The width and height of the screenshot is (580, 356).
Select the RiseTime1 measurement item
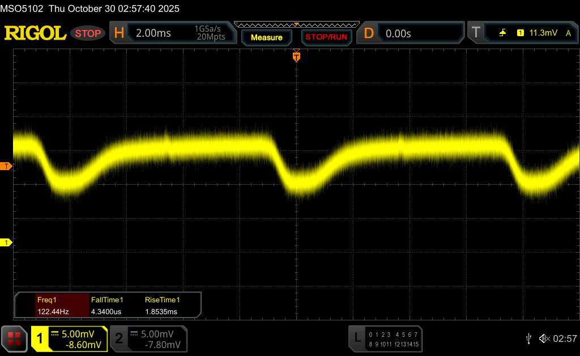tap(169, 305)
